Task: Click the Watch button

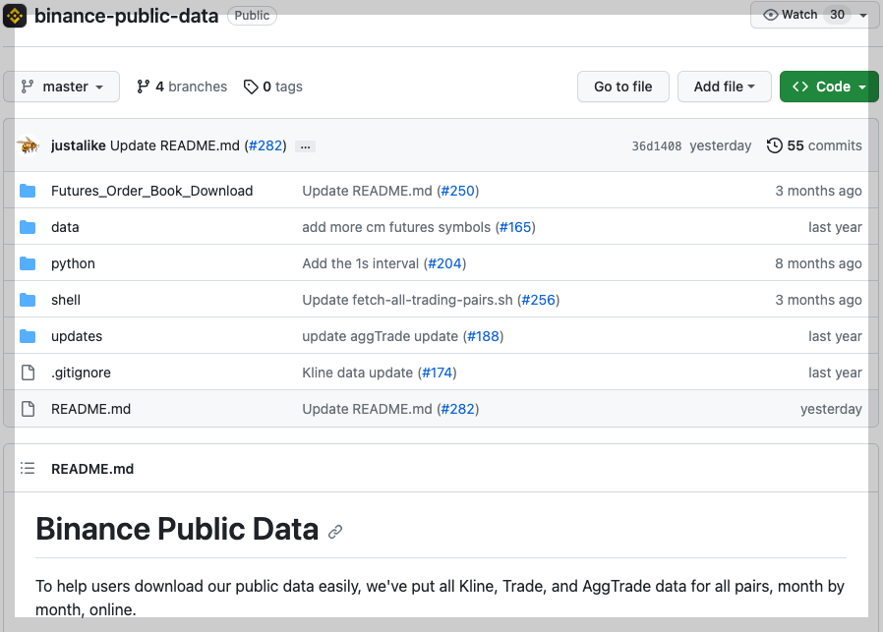Action: (x=814, y=15)
